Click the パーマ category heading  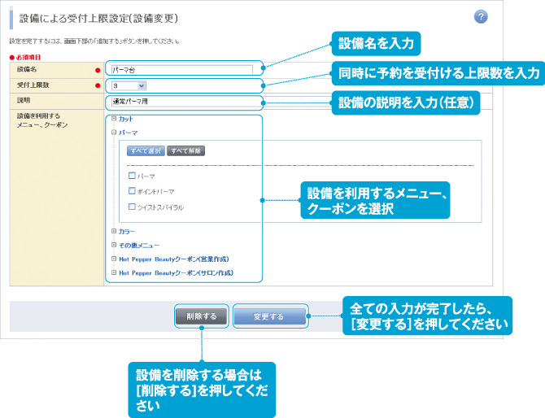(x=129, y=132)
